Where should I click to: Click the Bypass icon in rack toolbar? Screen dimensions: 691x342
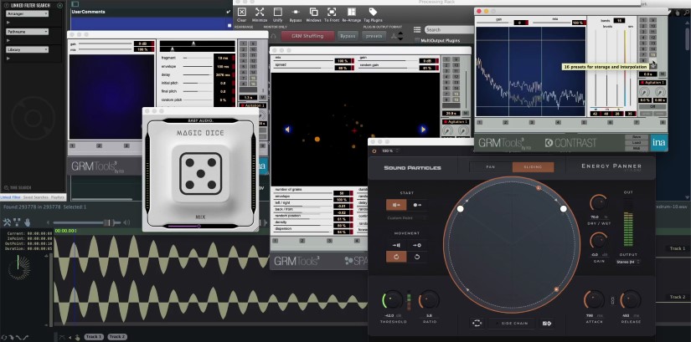point(295,12)
